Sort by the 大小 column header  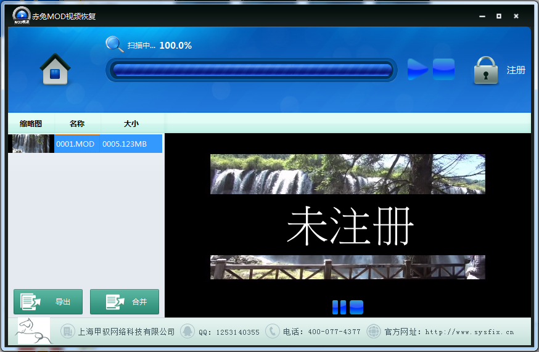click(x=131, y=123)
